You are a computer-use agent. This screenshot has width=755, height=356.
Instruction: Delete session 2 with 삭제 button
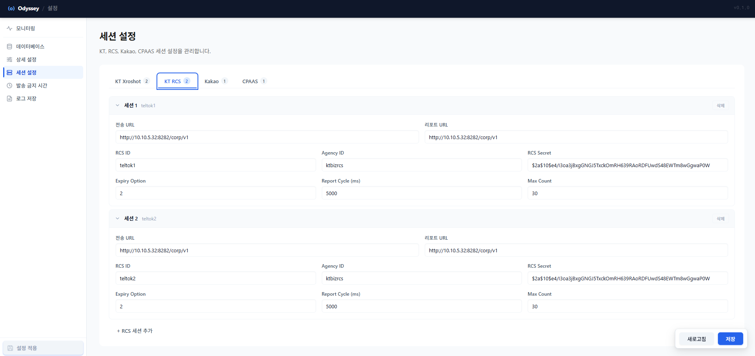click(x=720, y=219)
